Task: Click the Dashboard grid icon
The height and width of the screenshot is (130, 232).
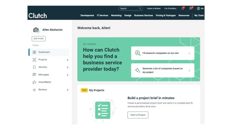Action: pos(34,52)
